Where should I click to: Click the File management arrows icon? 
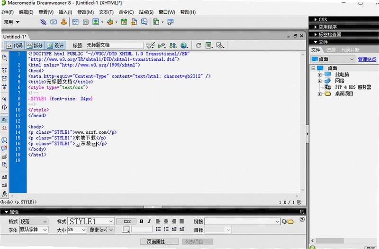click(173, 45)
